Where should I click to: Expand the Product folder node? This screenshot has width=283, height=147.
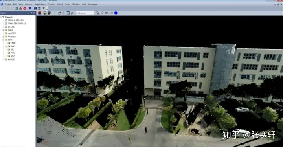click(3, 37)
